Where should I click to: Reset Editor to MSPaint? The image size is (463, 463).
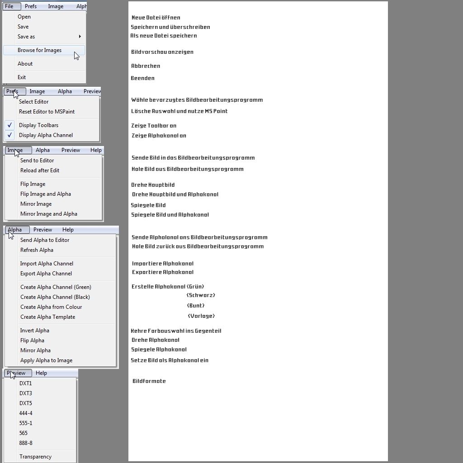tap(47, 112)
